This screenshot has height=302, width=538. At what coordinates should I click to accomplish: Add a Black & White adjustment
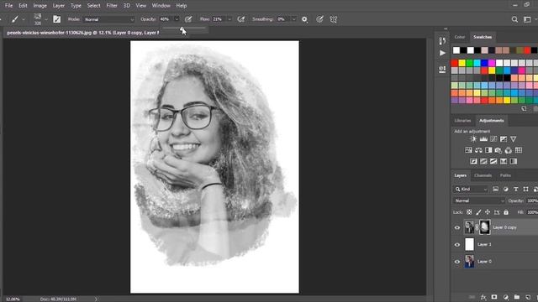click(x=488, y=150)
